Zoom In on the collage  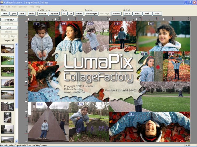pos(64,13)
